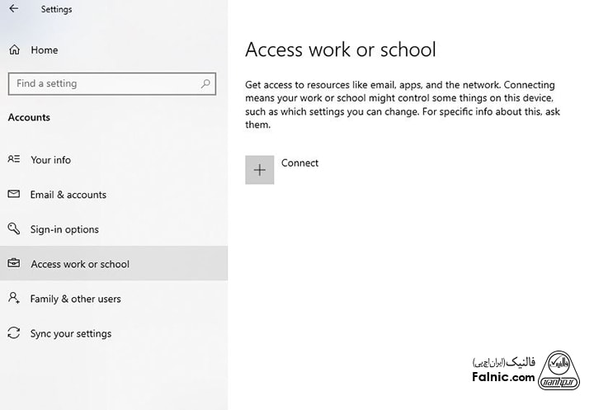The height and width of the screenshot is (410, 594).
Task: Click the back arrow in Settings header
Action: [13, 9]
